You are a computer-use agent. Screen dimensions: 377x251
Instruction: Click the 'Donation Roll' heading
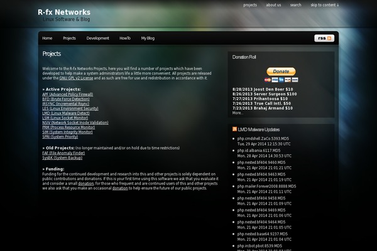244,57
